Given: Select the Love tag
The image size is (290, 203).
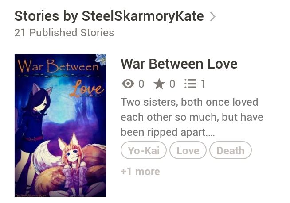Looking at the screenshot, I should point(188,150).
